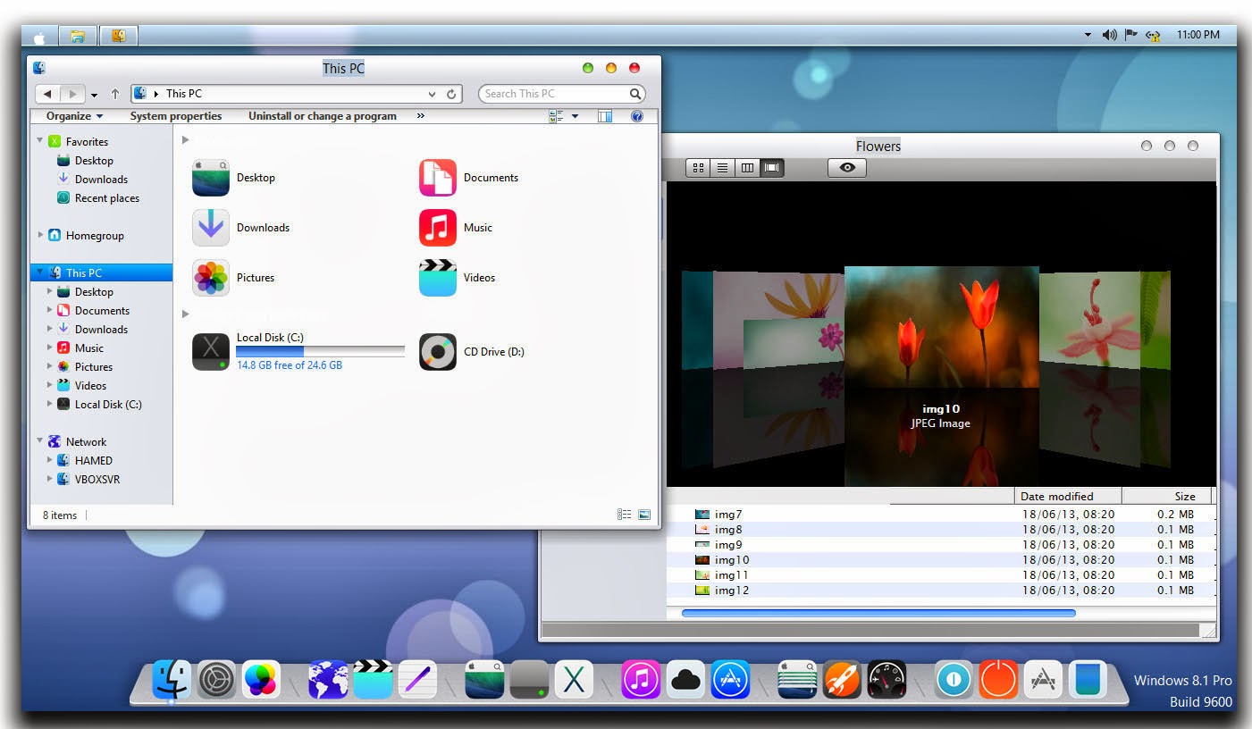Collapse the Favorites tree section
The image size is (1252, 729).
click(x=40, y=141)
